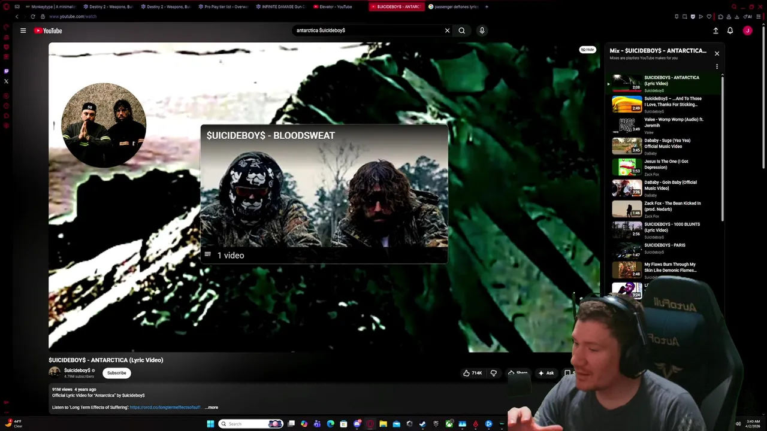Play "...And To Those I Love" in mix
The height and width of the screenshot is (431, 767).
pos(664,104)
